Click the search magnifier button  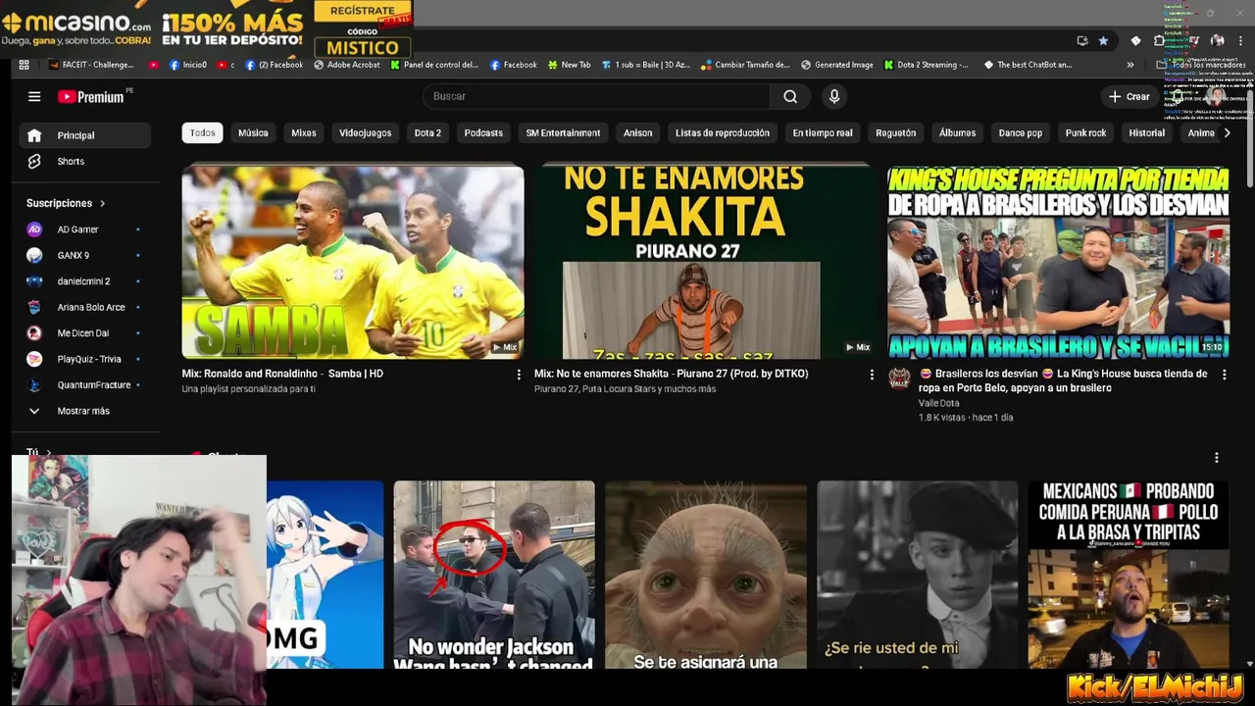click(x=790, y=96)
